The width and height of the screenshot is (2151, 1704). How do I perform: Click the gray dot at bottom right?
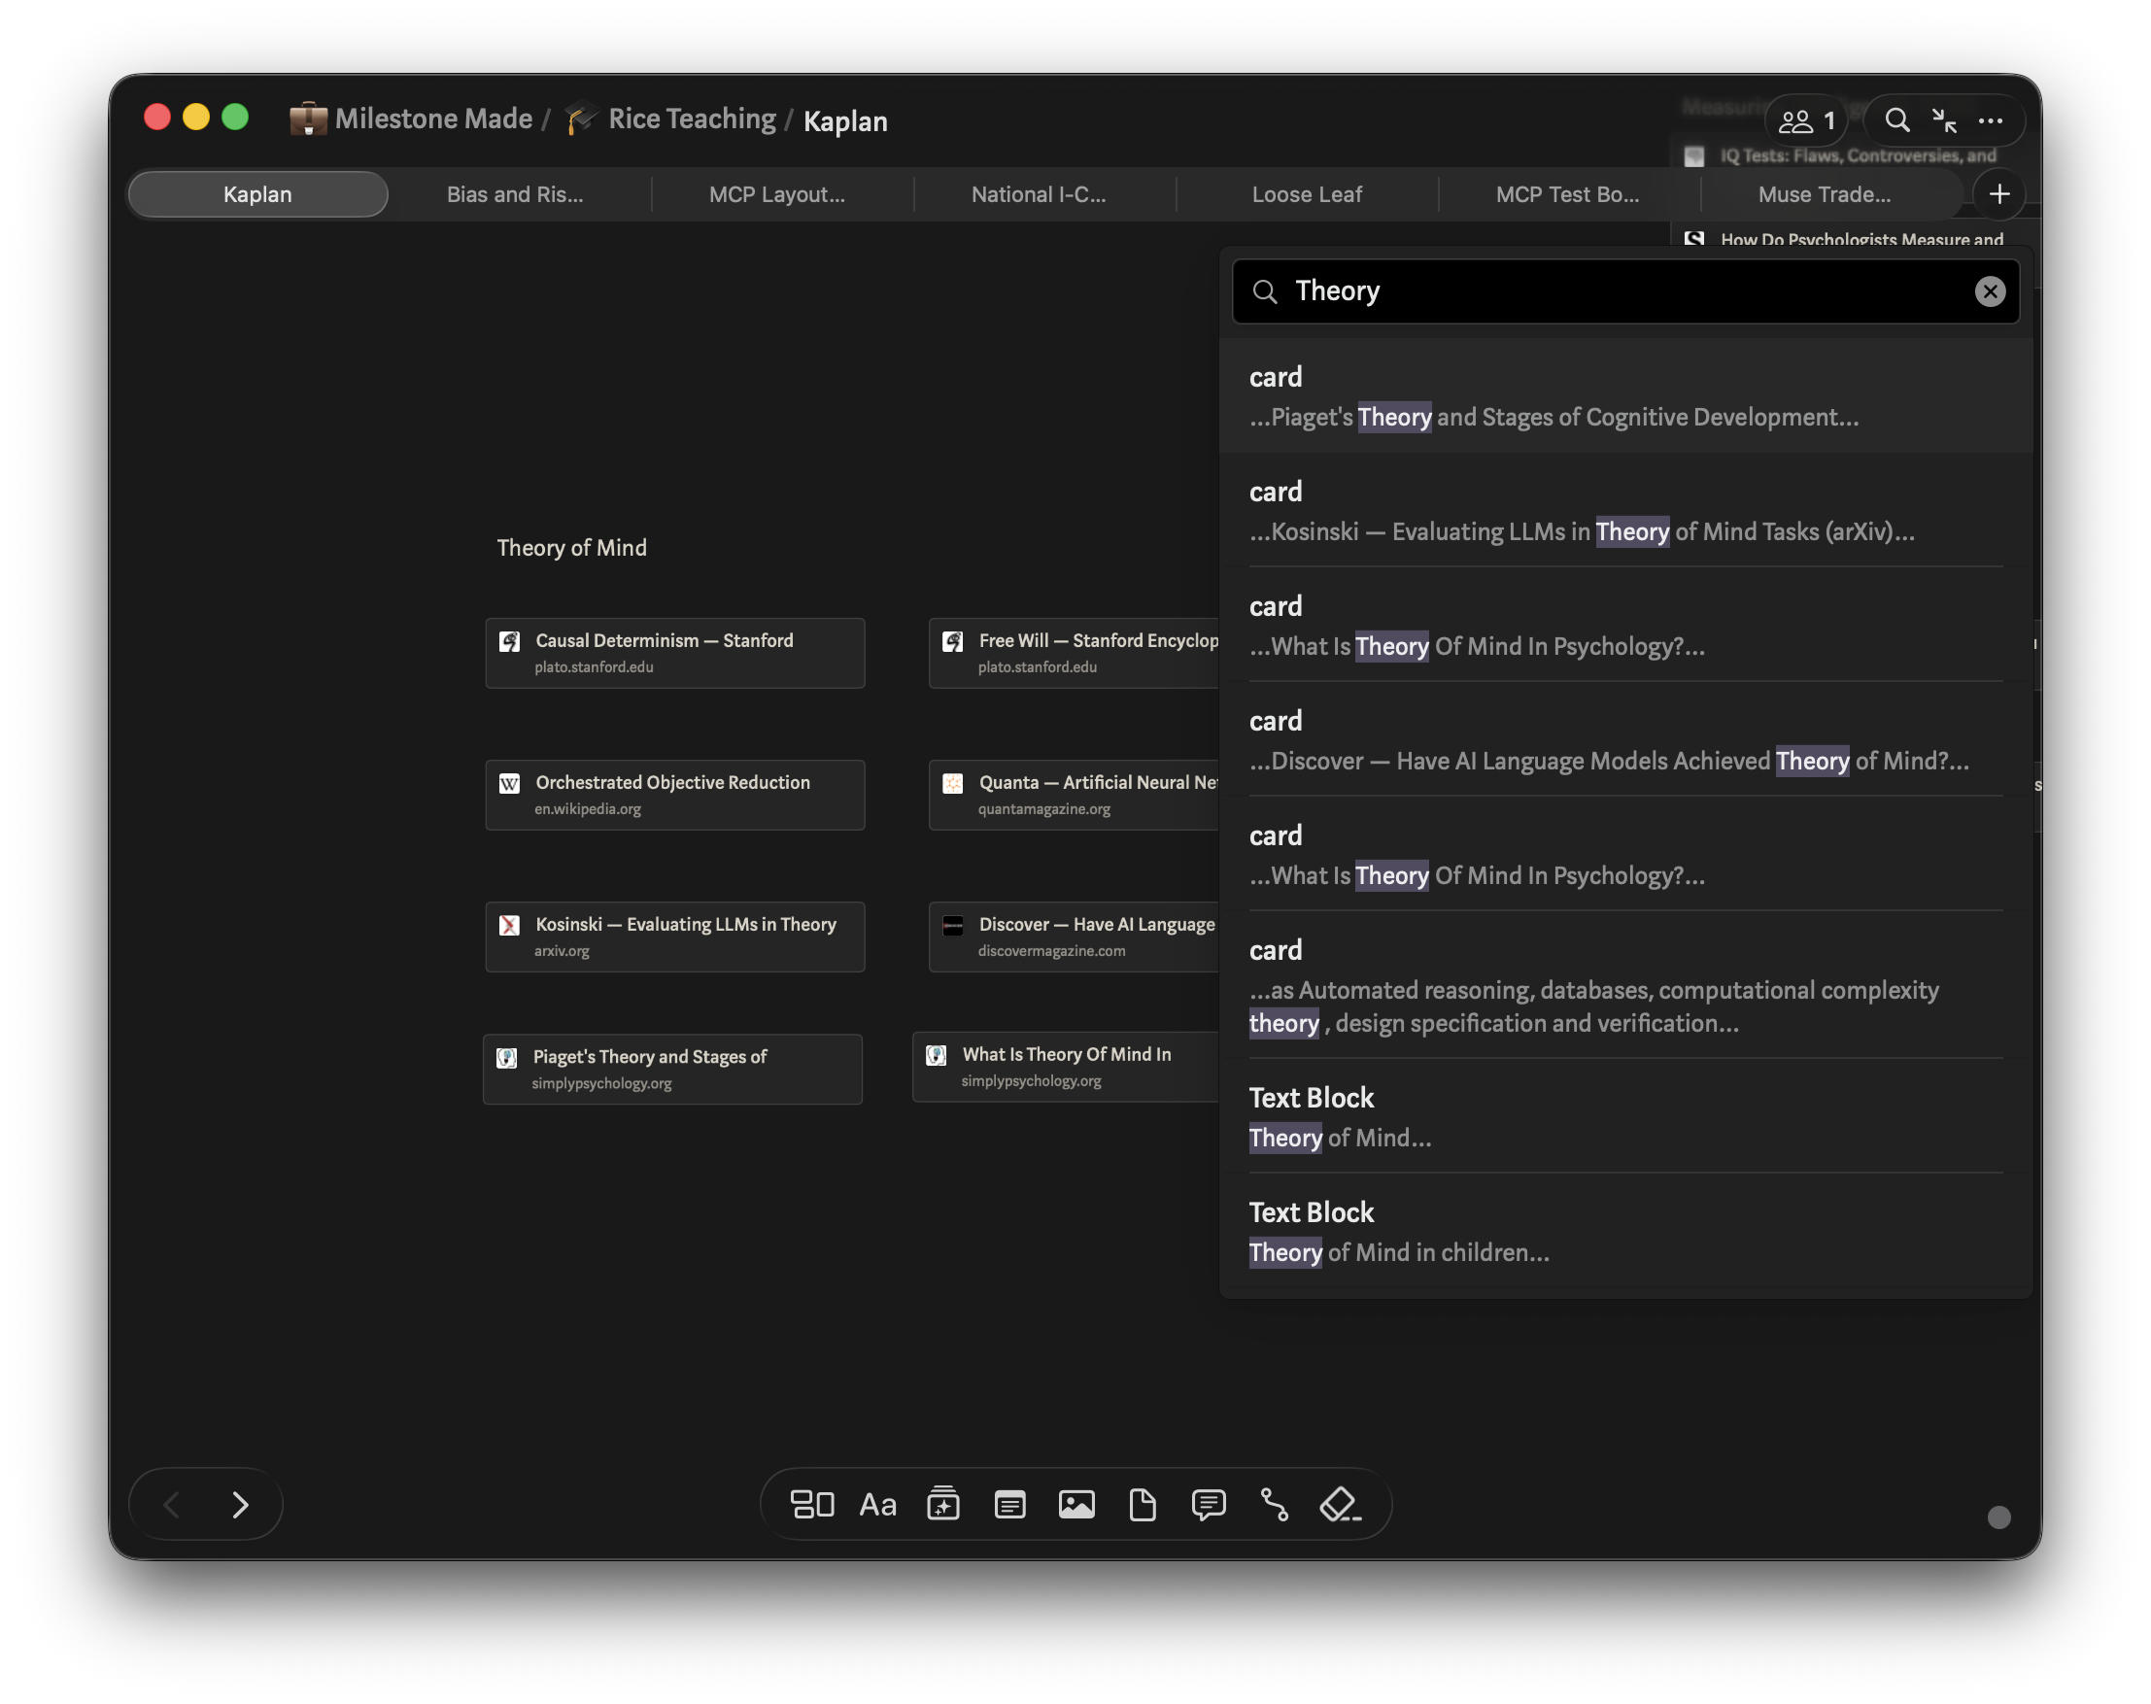coord(1998,1517)
